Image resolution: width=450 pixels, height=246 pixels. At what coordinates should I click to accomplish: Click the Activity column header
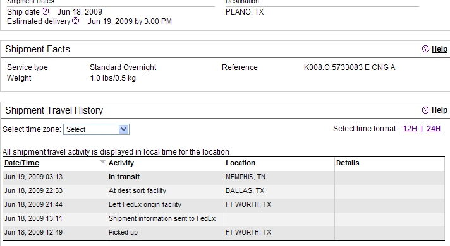pos(121,163)
